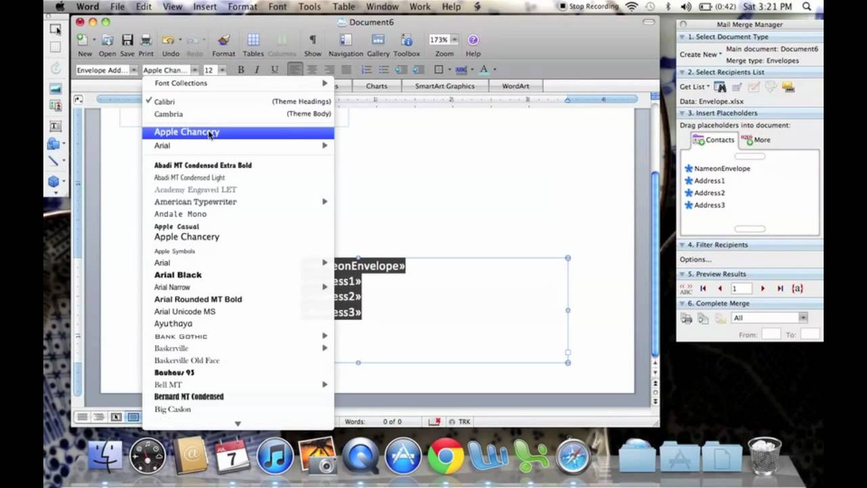Toggle Justify alignment button
This screenshot has width=867, height=488.
tap(346, 70)
